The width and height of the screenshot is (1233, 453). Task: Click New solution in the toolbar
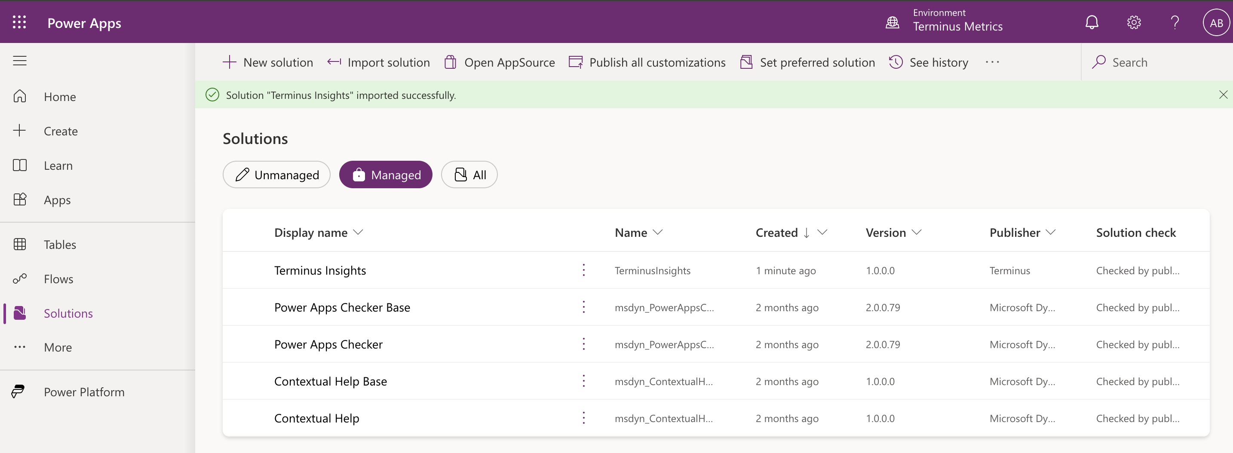click(x=267, y=62)
